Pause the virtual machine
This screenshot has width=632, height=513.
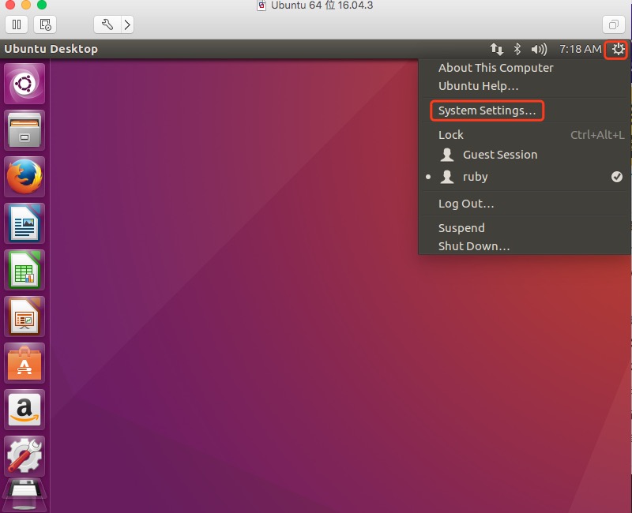pos(17,24)
